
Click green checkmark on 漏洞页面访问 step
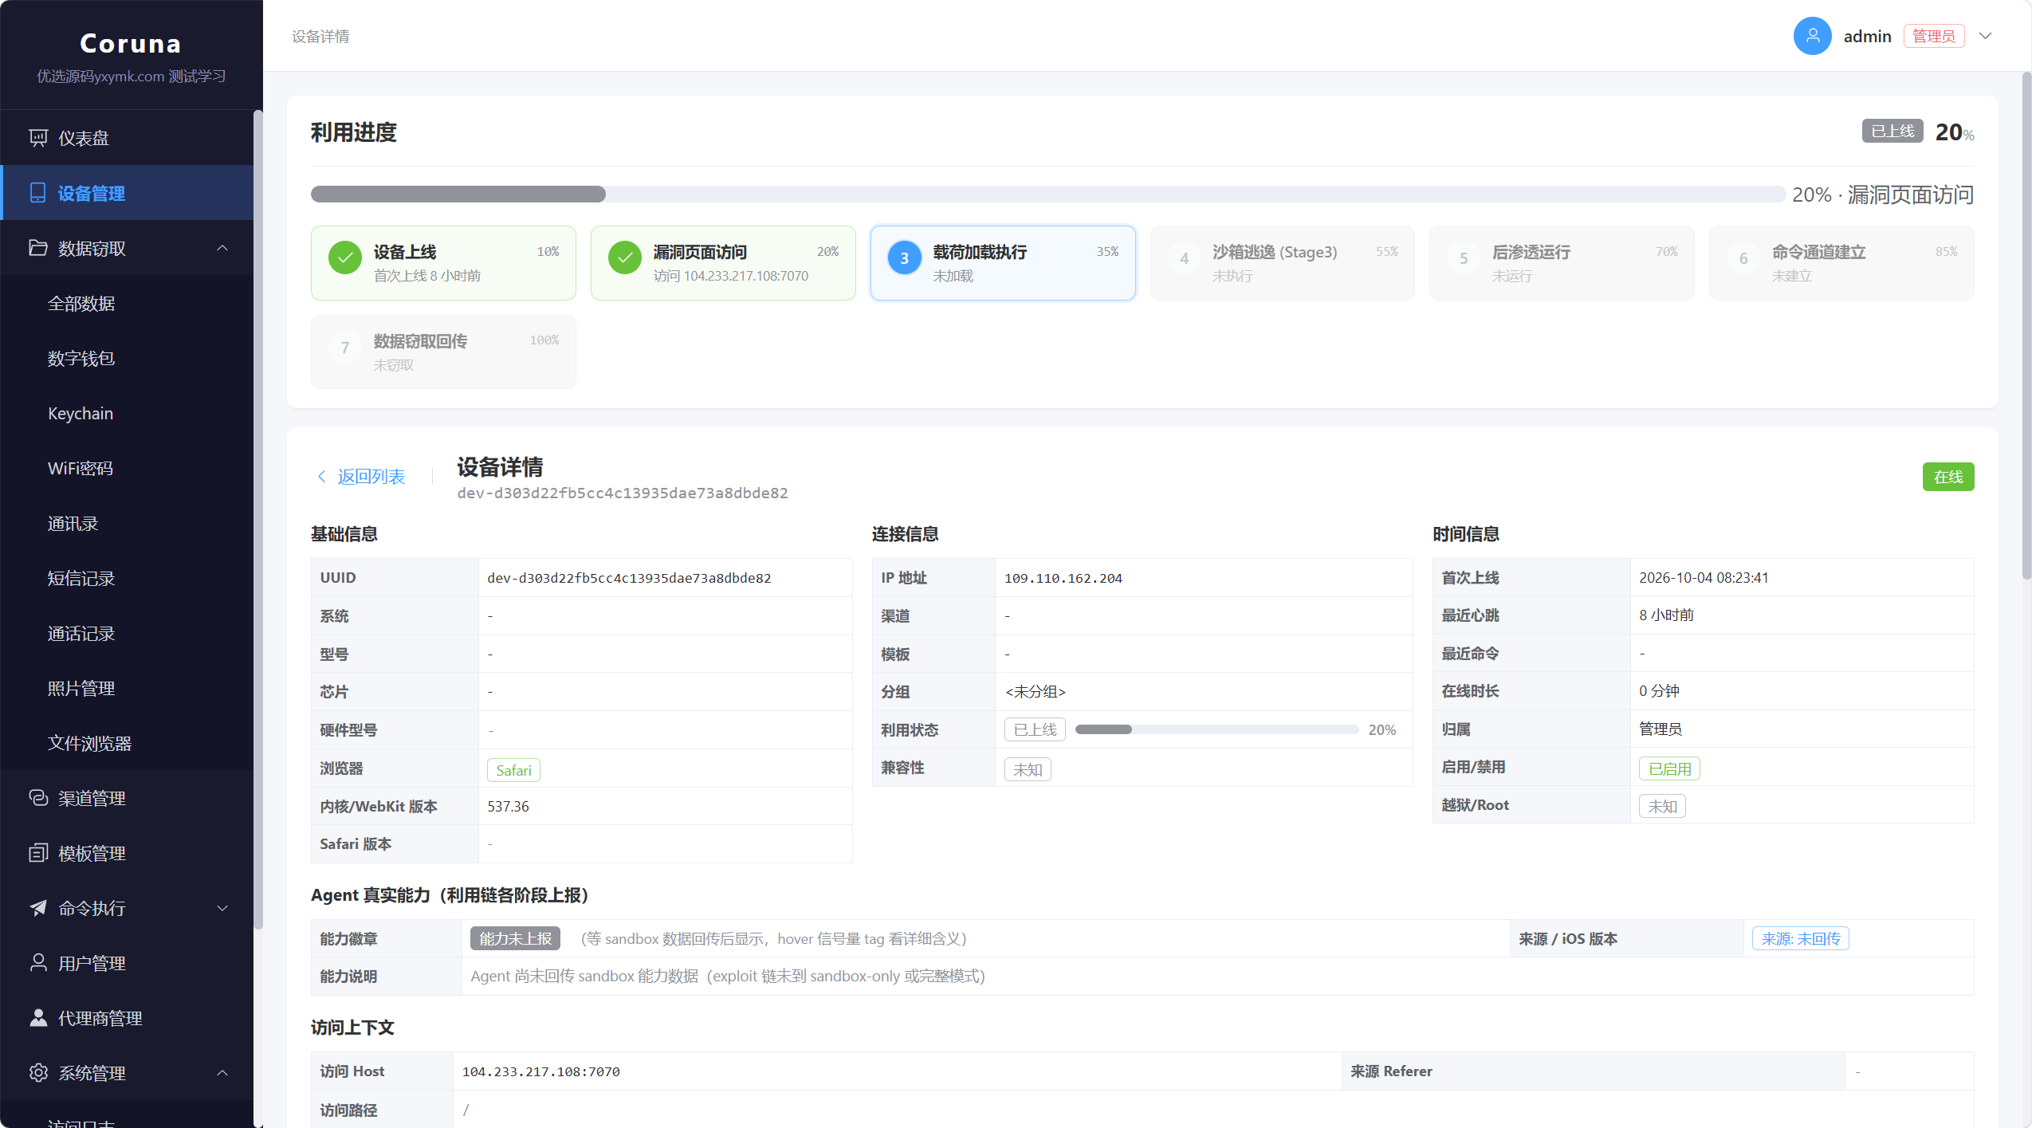tap(625, 257)
